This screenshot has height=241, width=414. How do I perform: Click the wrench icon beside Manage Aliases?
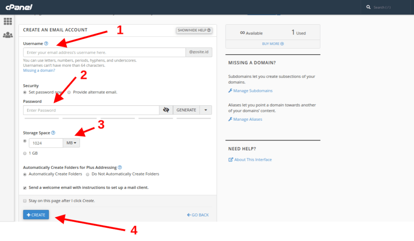click(x=230, y=119)
